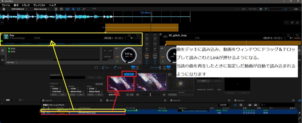Open the トラック menu

26,5
